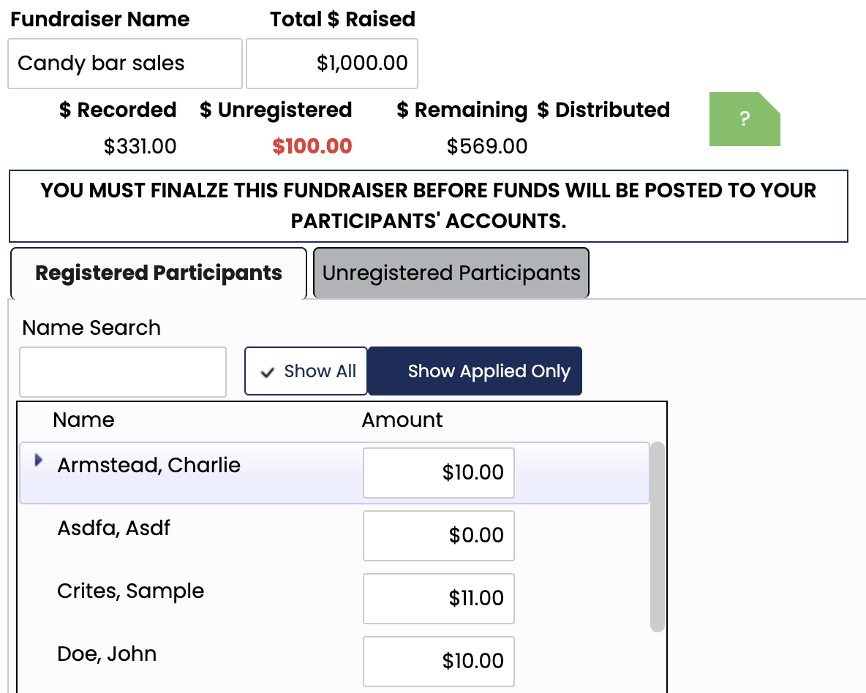Select Asdfa, Asdf's $0.00 amount field
The image size is (866, 693).
click(x=438, y=535)
